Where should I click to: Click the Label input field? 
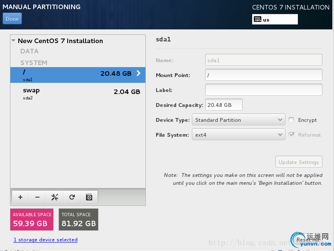(x=264, y=90)
